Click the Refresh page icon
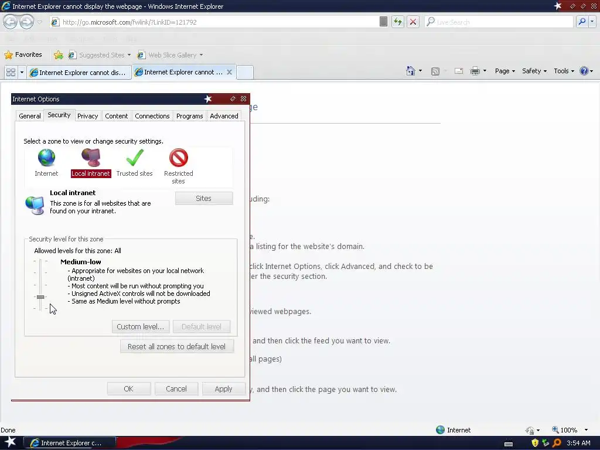Image resolution: width=600 pixels, height=450 pixels. [398, 22]
